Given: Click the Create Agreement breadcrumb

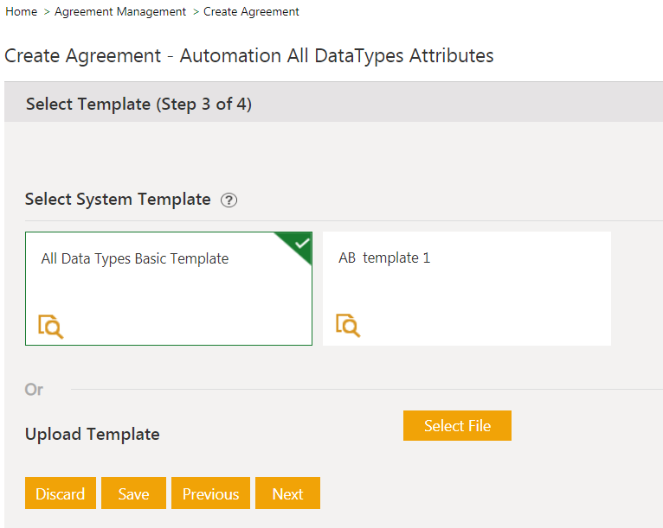Looking at the screenshot, I should tap(251, 12).
